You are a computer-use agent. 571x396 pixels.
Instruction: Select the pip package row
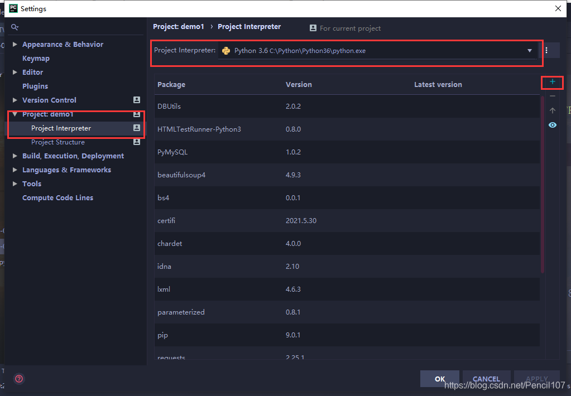[x=347, y=335]
